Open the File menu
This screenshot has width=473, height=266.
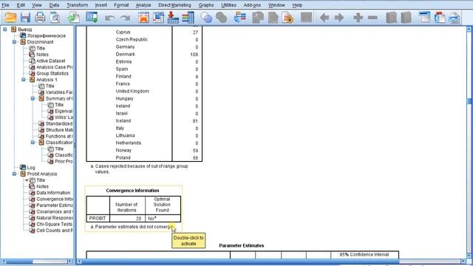click(5, 5)
